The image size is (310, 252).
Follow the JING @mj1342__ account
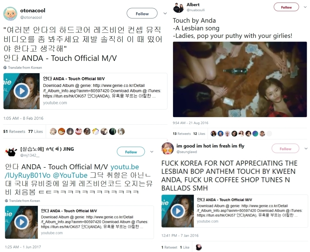point(131,152)
